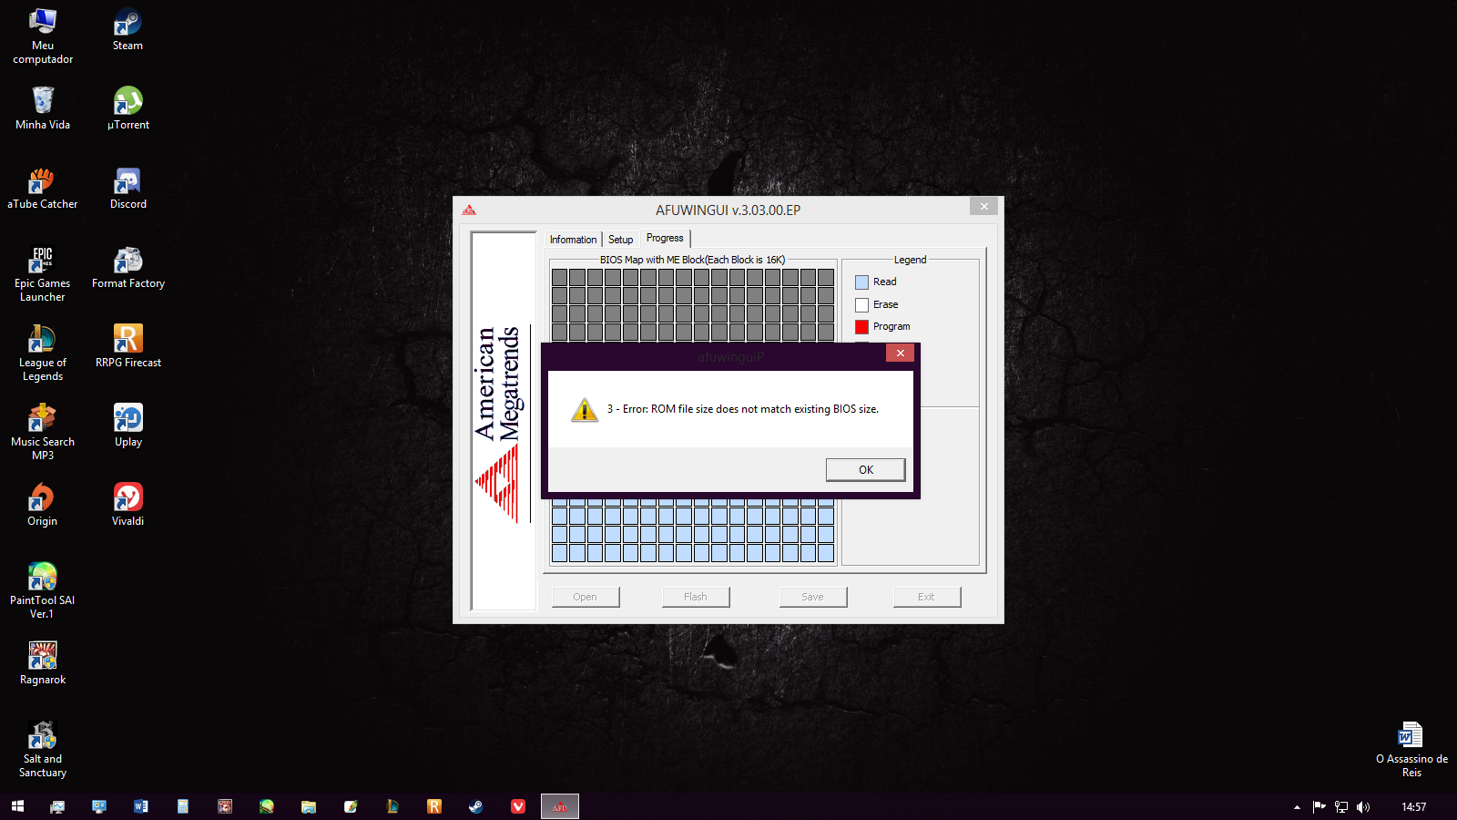1457x820 pixels.
Task: Open File Explorer from the taskbar
Action: coord(309,806)
